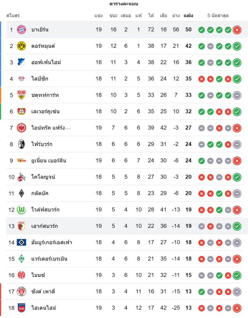Click the Werder Bremen green crest
This screenshot has height=318, width=248.
(x=21, y=259)
